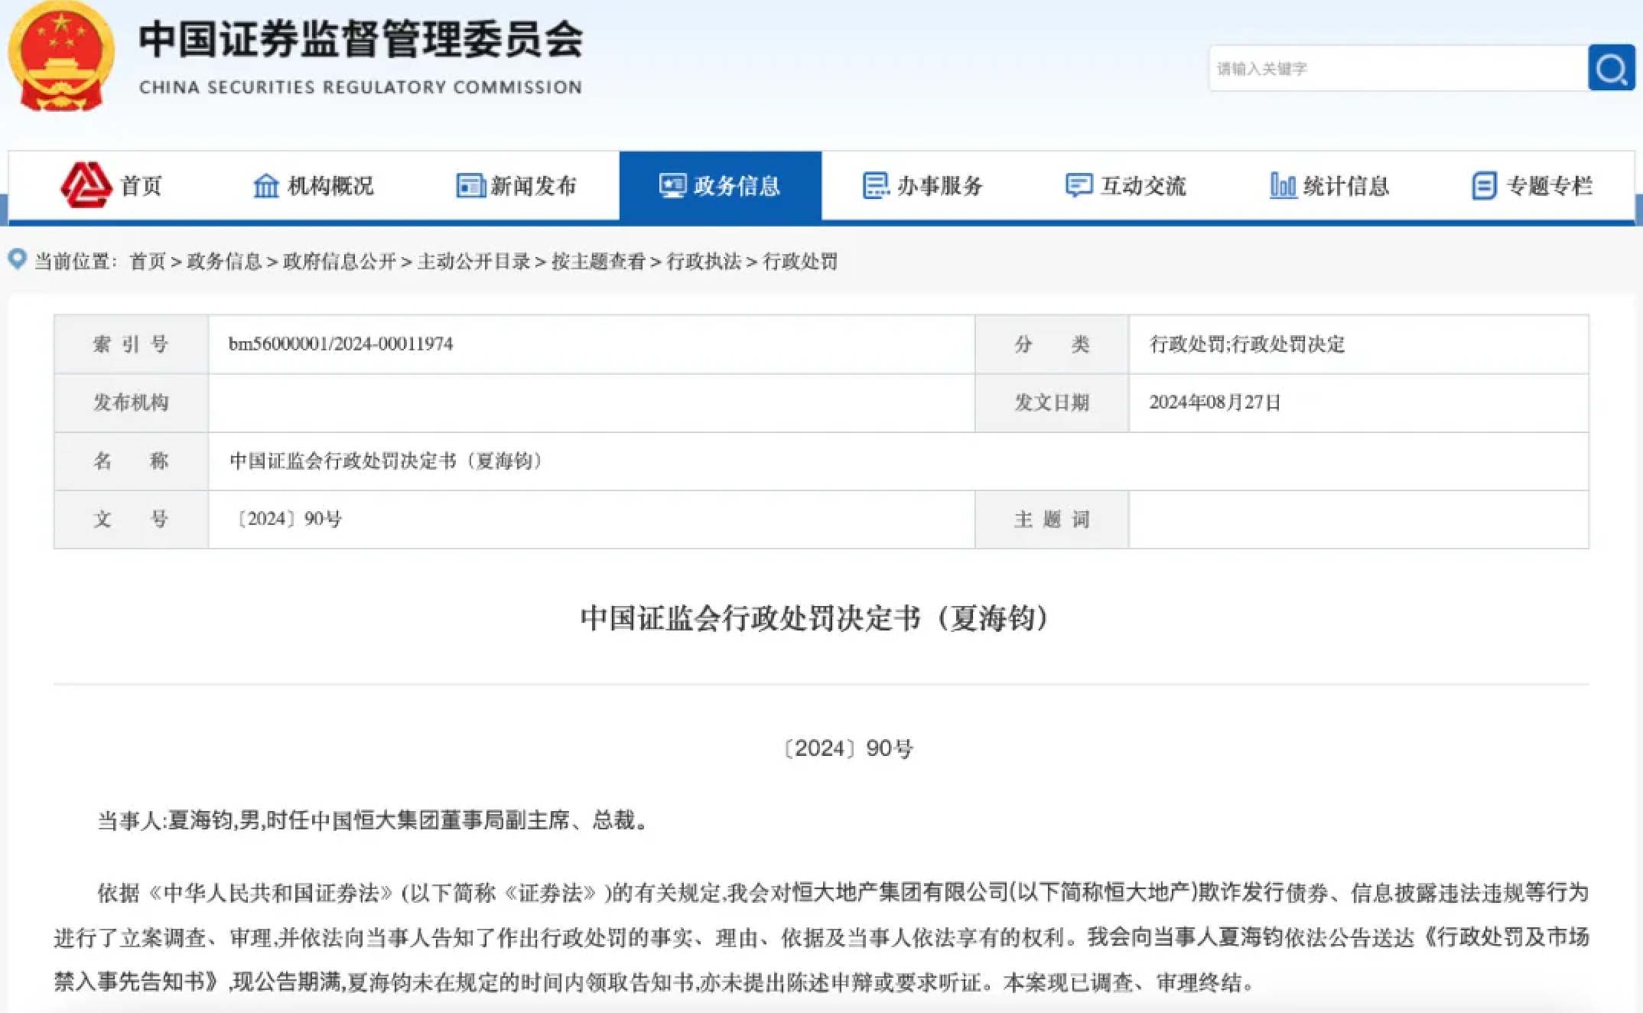1643x1013 pixels.
Task: Click the 专题专栏 document icon
Action: coord(1484,185)
